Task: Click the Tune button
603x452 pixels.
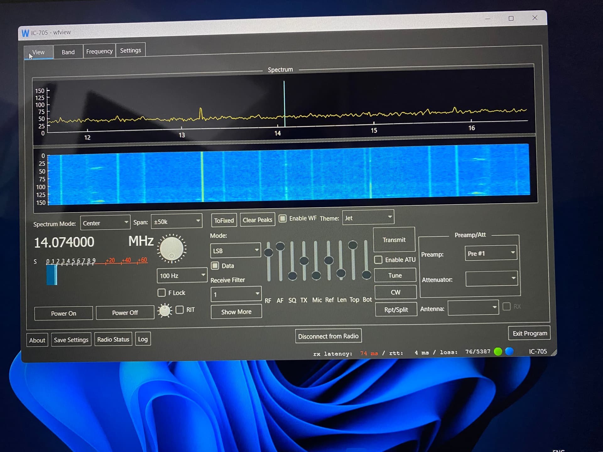Action: tap(395, 275)
